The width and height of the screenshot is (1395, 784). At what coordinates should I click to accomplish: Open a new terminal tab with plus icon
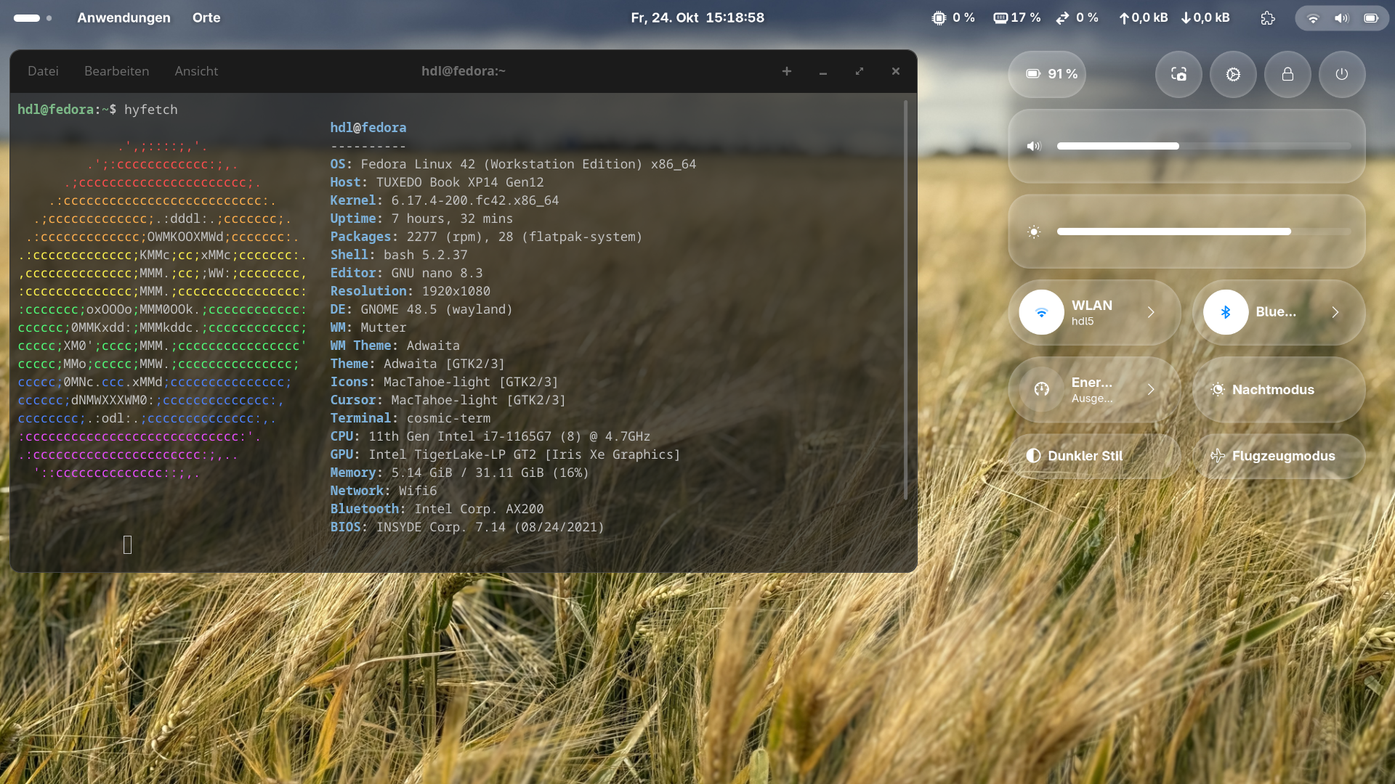coord(786,71)
